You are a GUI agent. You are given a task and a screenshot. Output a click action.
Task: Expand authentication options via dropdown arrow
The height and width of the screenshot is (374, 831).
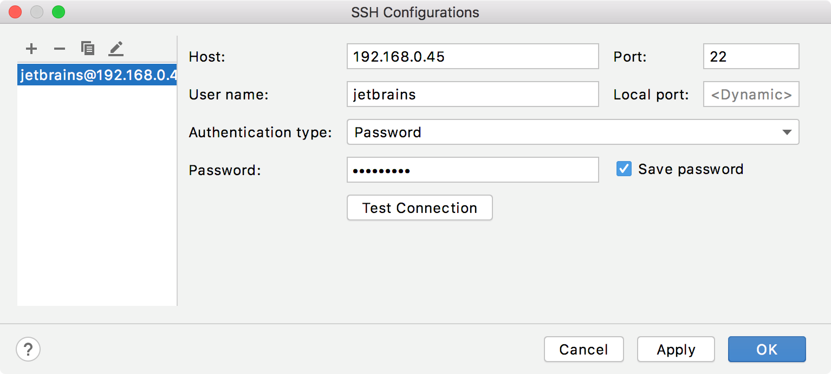click(787, 132)
